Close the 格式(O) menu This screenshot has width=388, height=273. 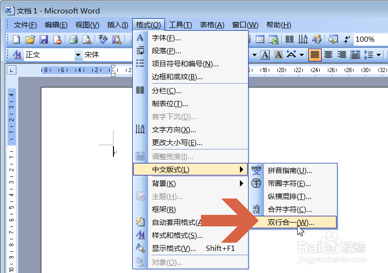[x=149, y=25]
